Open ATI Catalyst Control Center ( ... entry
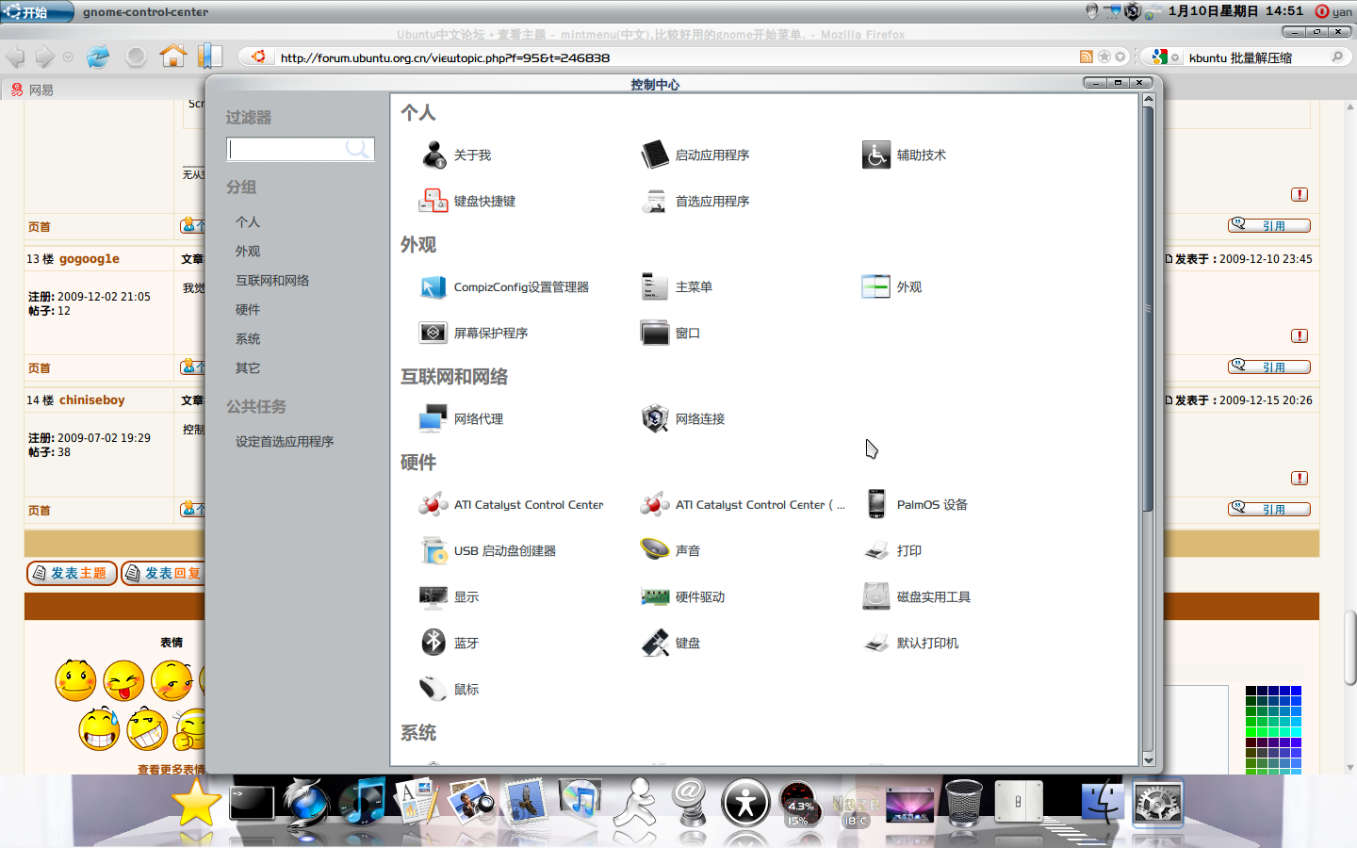 click(743, 504)
